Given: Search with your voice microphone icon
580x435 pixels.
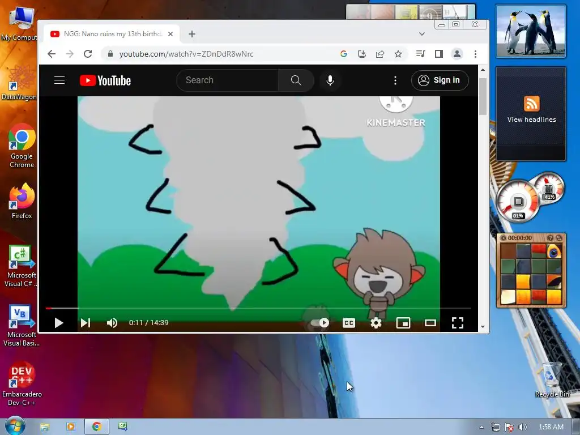Looking at the screenshot, I should (x=330, y=80).
